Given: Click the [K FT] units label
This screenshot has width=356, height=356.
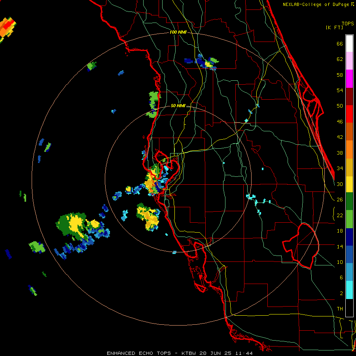Looking at the screenshot, I should [x=334, y=27].
